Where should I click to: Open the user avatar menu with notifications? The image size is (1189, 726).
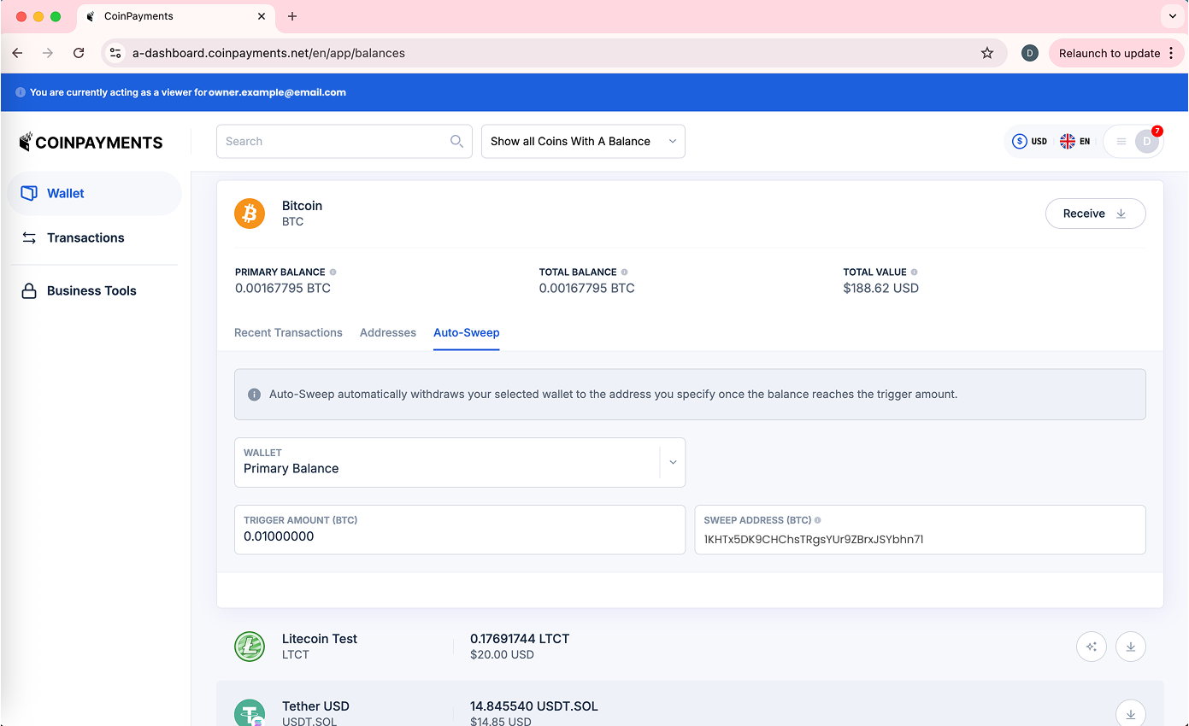tap(1145, 142)
